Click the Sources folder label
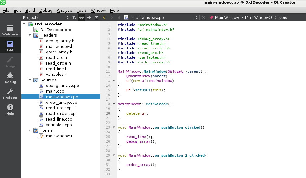Image resolution: width=306 pixels, height=178 pixels. pyautogui.click(x=48, y=80)
